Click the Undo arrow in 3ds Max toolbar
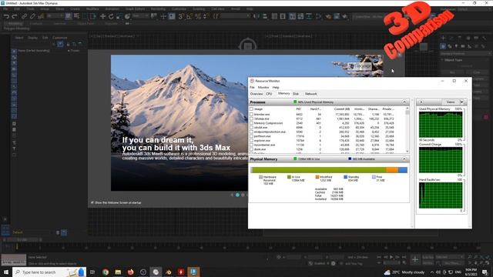Screen dimensions: 493x277 [x=6, y=16]
